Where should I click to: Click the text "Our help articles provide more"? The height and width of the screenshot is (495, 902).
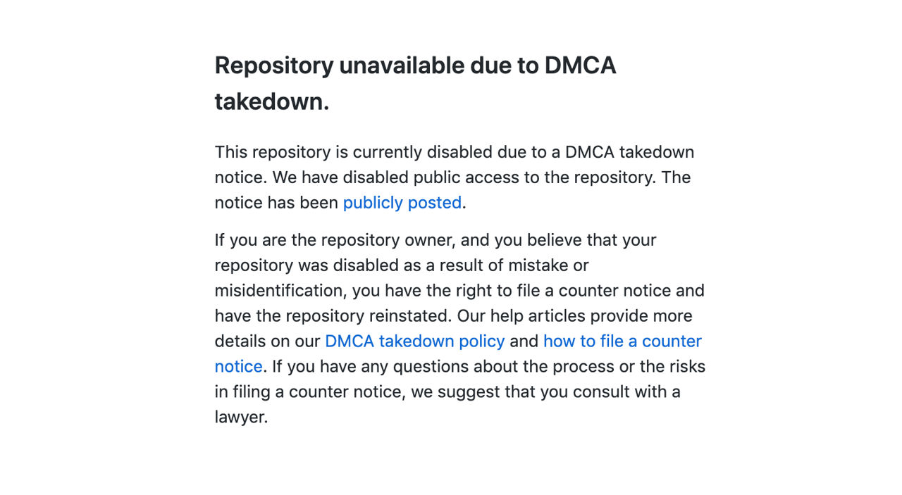pos(575,315)
